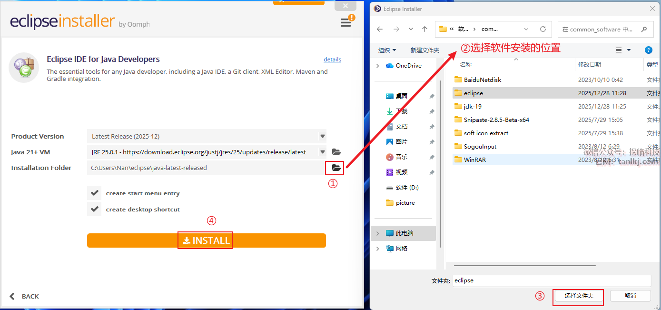Select the SogouInput folder
The image size is (661, 310).
coord(480,147)
